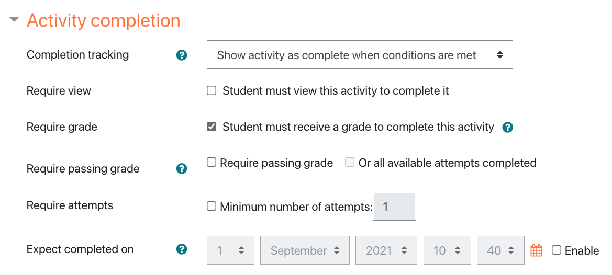Click the minimum attempts number field

tap(395, 206)
